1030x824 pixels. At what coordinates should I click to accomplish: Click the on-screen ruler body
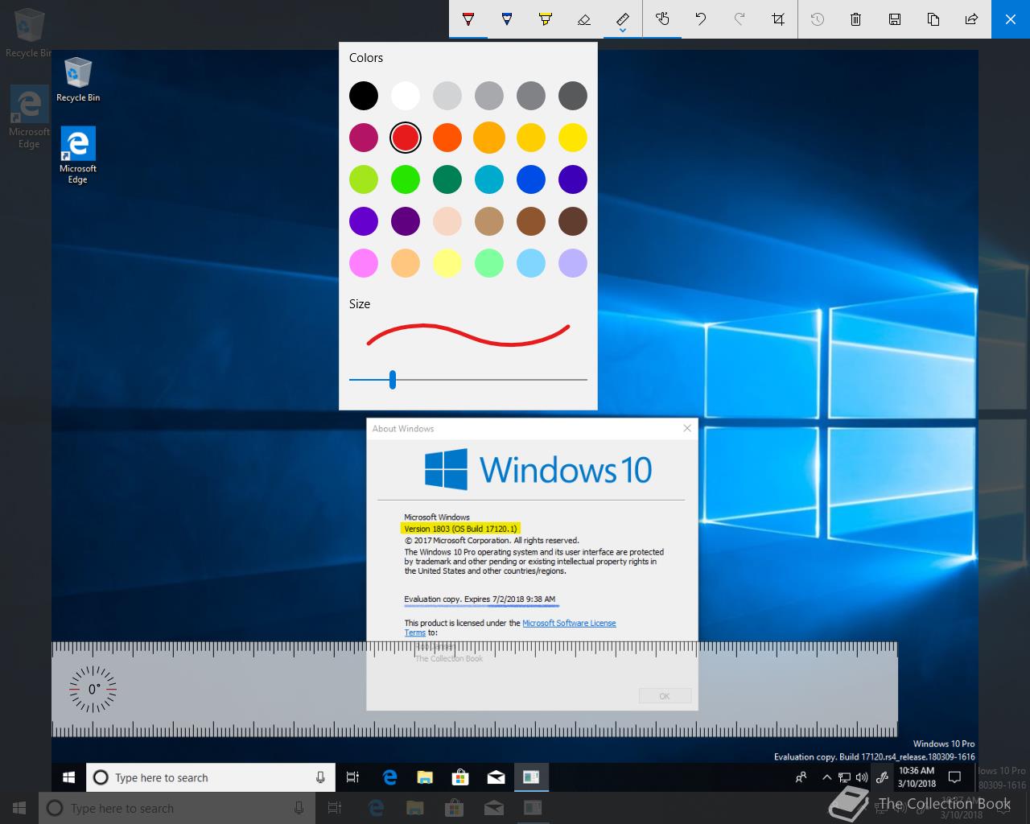pyautogui.click(x=475, y=689)
